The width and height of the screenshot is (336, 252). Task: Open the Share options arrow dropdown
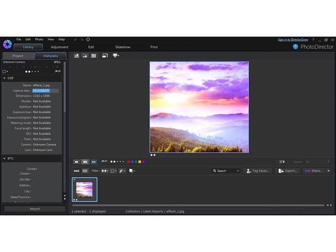328,171
